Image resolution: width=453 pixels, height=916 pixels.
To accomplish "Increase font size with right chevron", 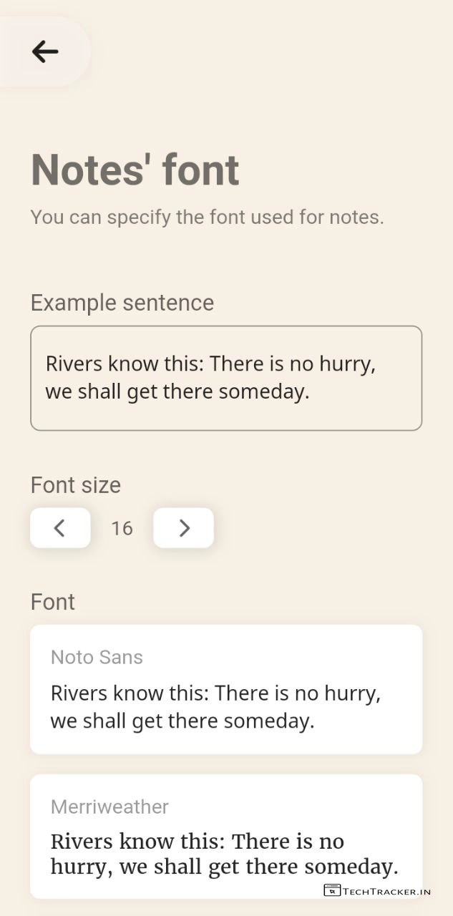I will [184, 528].
